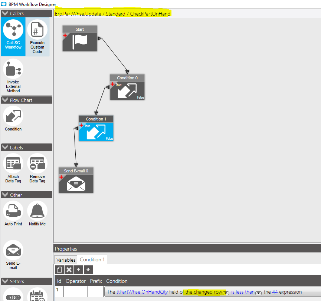Screen dimensions: 321x301
Task: Click red plus on Send E-mail 0 node
Action: click(61, 177)
